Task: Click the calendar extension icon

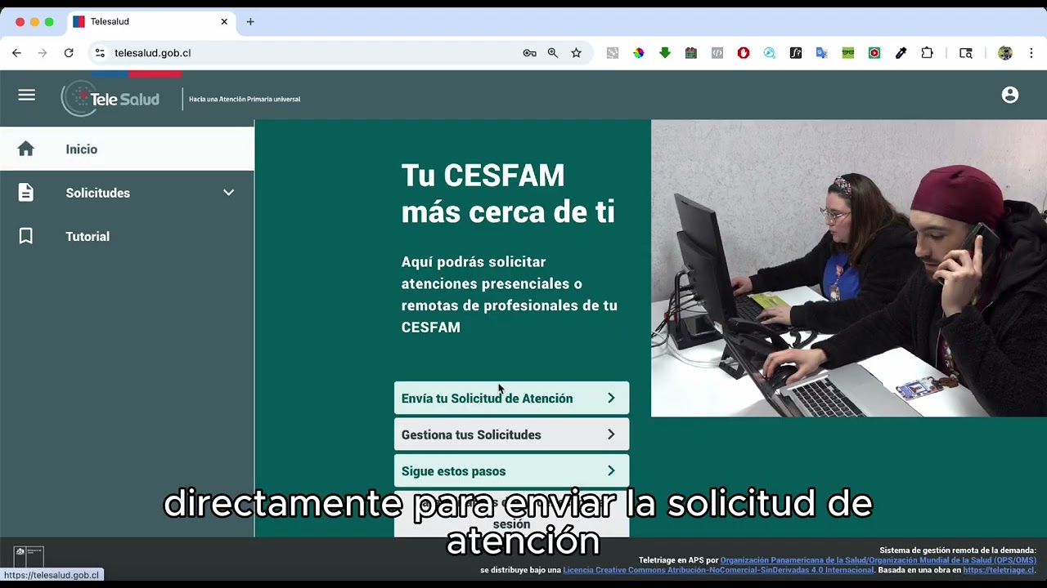Action: tap(691, 53)
